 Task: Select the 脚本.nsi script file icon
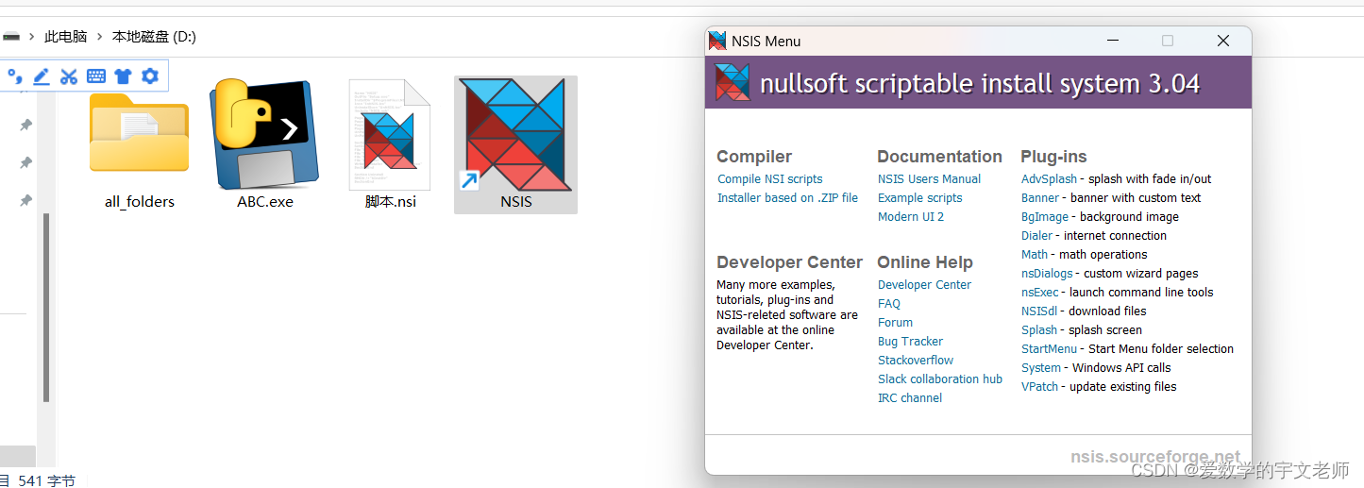(391, 135)
